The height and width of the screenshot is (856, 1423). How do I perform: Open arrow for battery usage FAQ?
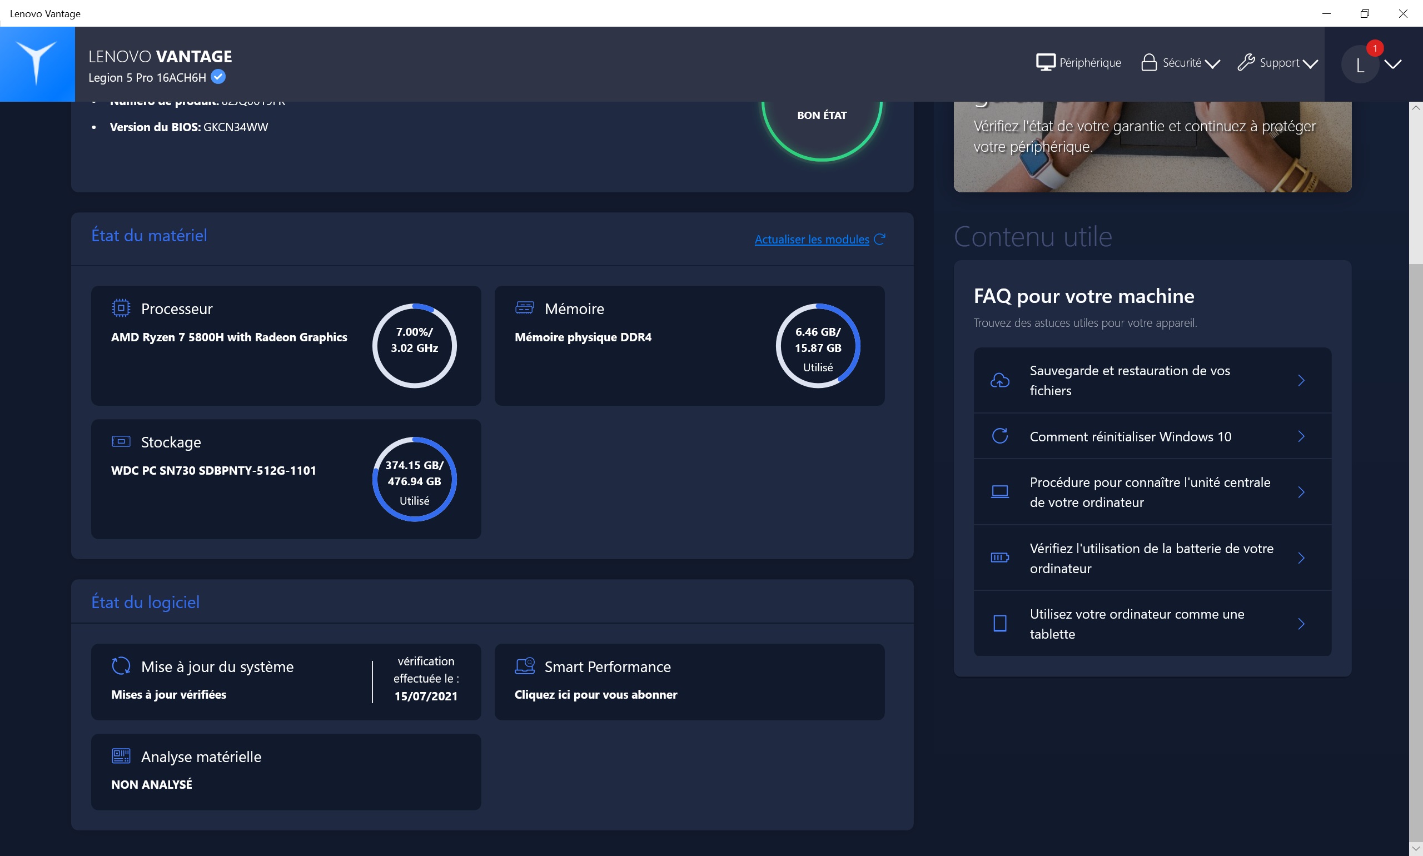[x=1301, y=558]
